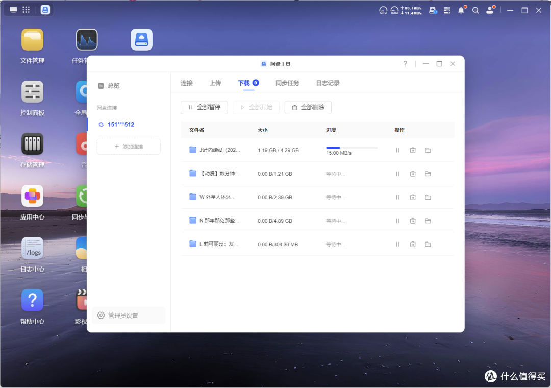Open folder of W 外星人沐沐 download
551x388 pixels.
(428, 198)
